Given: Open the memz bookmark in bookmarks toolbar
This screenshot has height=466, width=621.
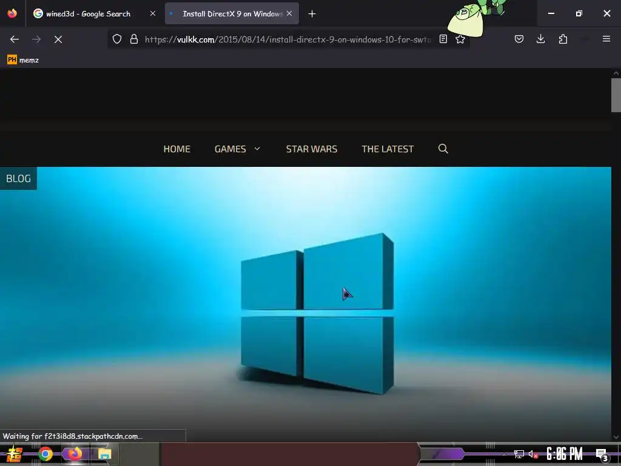Looking at the screenshot, I should pyautogui.click(x=23, y=60).
